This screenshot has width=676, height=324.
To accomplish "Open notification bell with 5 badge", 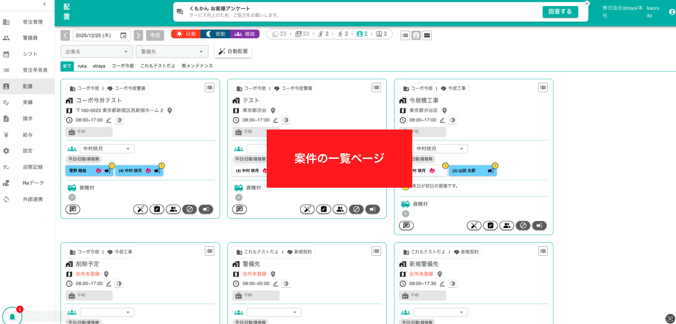I will click(12, 316).
